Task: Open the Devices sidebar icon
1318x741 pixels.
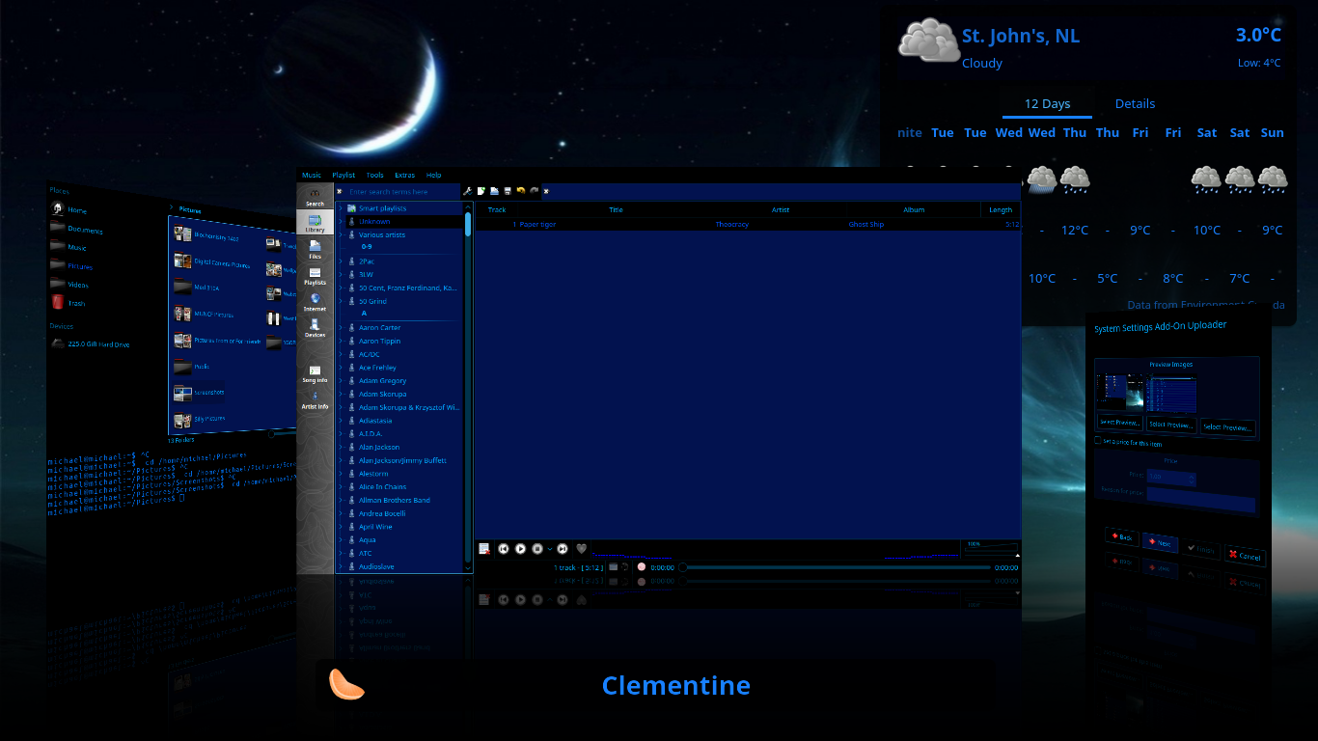Action: coord(315,329)
